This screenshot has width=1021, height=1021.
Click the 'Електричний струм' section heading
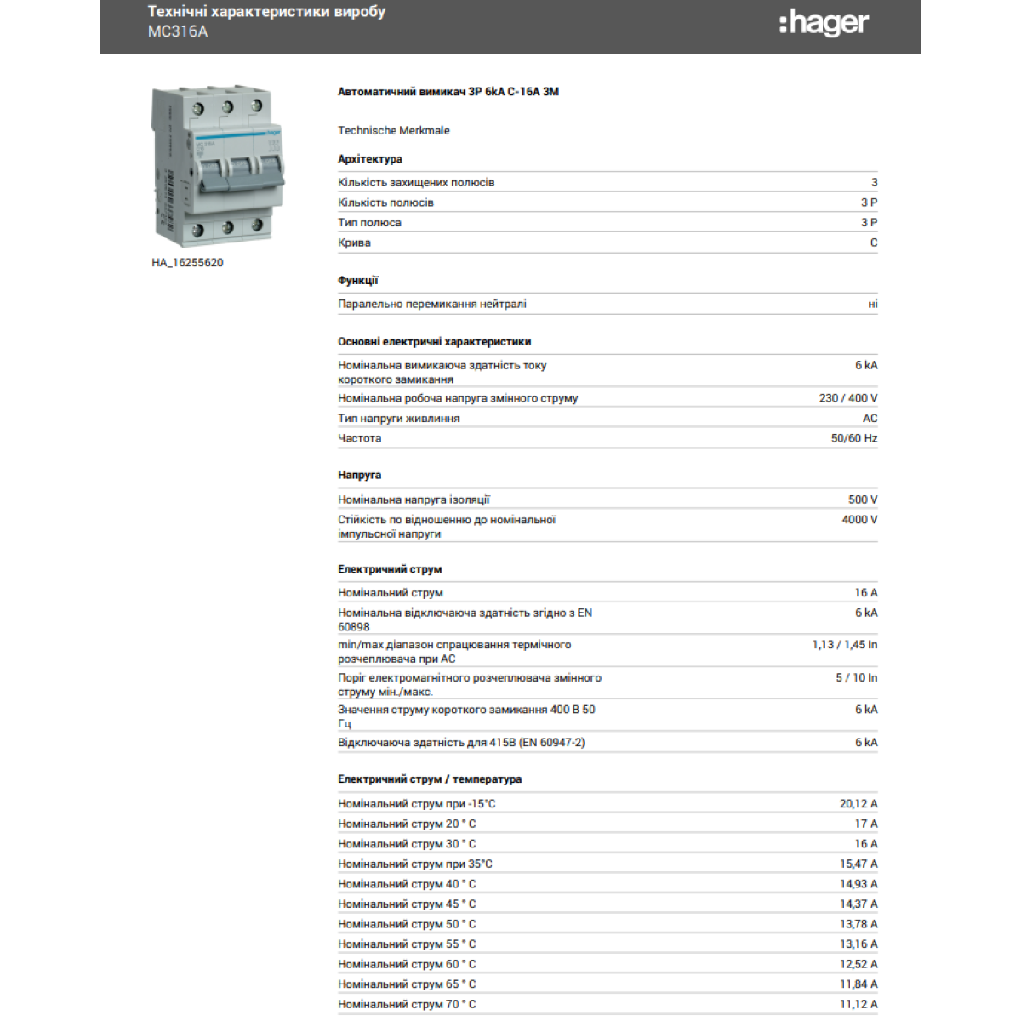[x=390, y=569]
